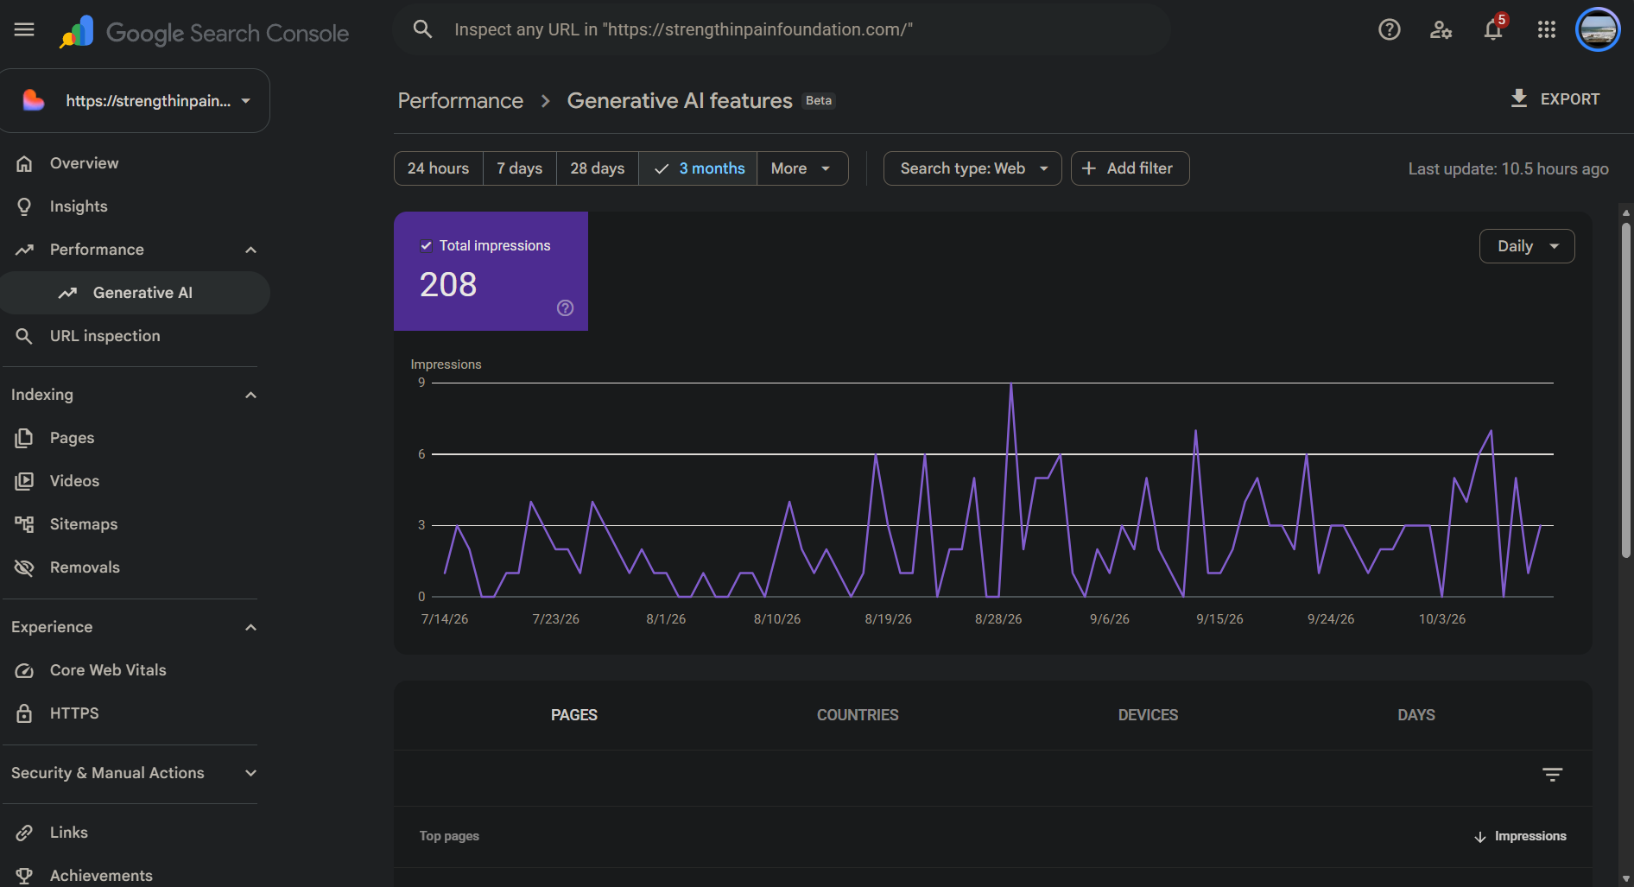Select the 7 days date range

tap(520, 168)
